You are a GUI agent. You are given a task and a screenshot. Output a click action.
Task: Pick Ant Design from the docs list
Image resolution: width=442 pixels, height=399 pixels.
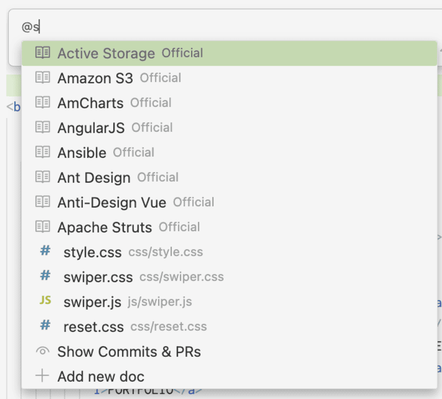pyautogui.click(x=229, y=177)
